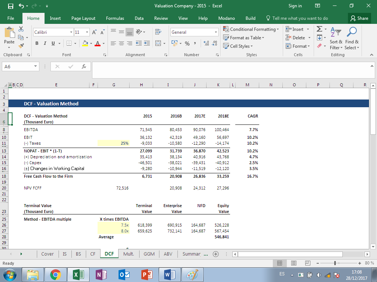Click the Format as Table icon

pos(245,37)
